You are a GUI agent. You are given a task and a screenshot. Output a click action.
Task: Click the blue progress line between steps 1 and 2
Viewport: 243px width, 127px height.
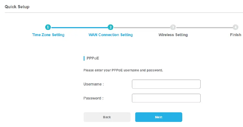point(79,28)
